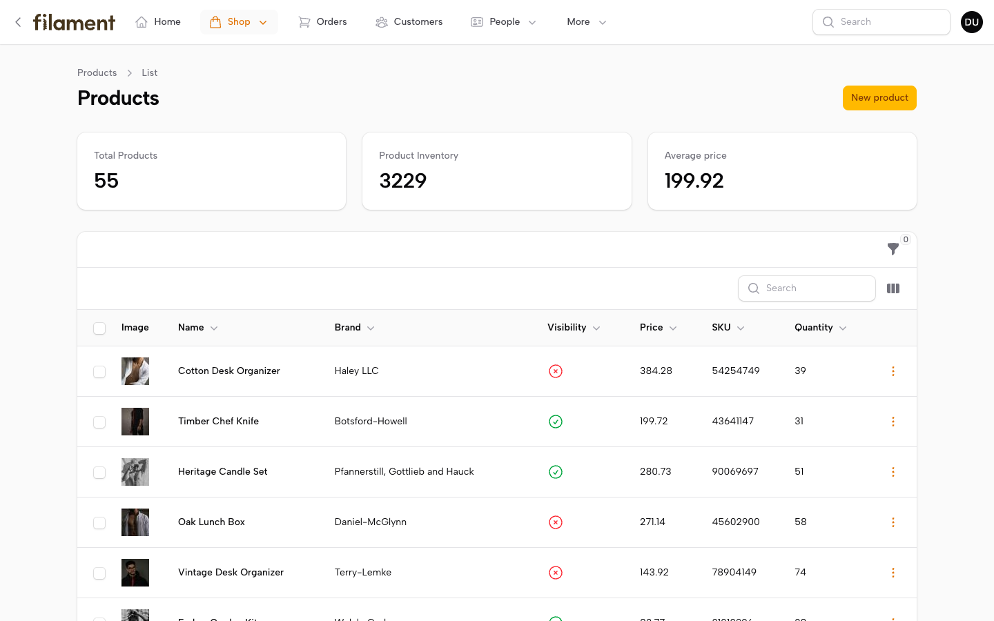Focus the global Search field in header
Screen dimensions: 994x621
pyautogui.click(x=881, y=22)
